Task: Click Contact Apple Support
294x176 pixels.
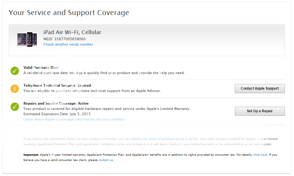Action: 260,88
